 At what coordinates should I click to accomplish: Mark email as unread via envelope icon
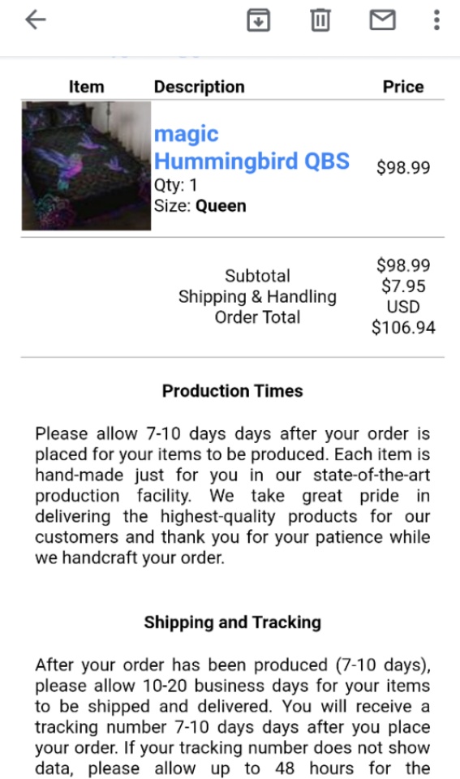[382, 20]
